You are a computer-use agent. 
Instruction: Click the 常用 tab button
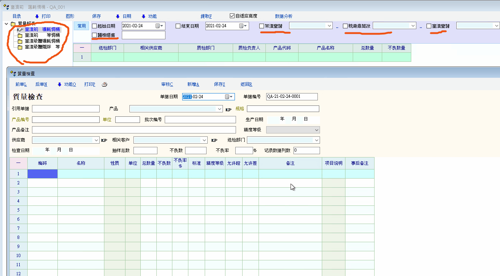tap(81, 26)
